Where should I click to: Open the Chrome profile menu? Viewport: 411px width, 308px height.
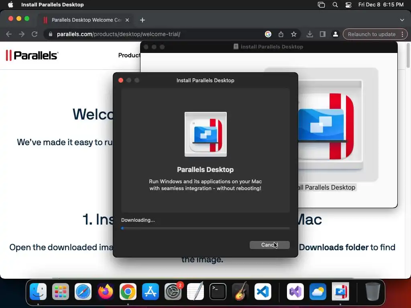[335, 34]
